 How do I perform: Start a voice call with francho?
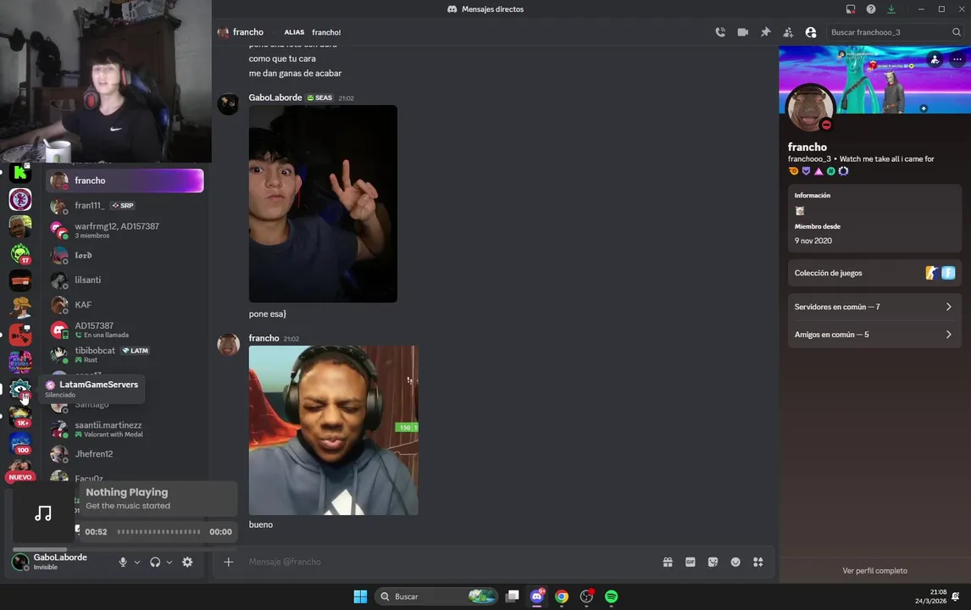pos(720,32)
